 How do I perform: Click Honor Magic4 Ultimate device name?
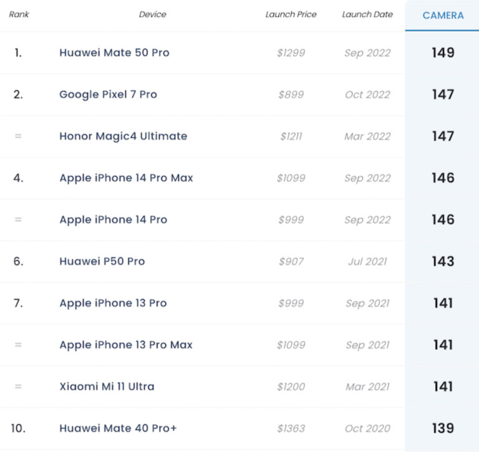coord(123,137)
